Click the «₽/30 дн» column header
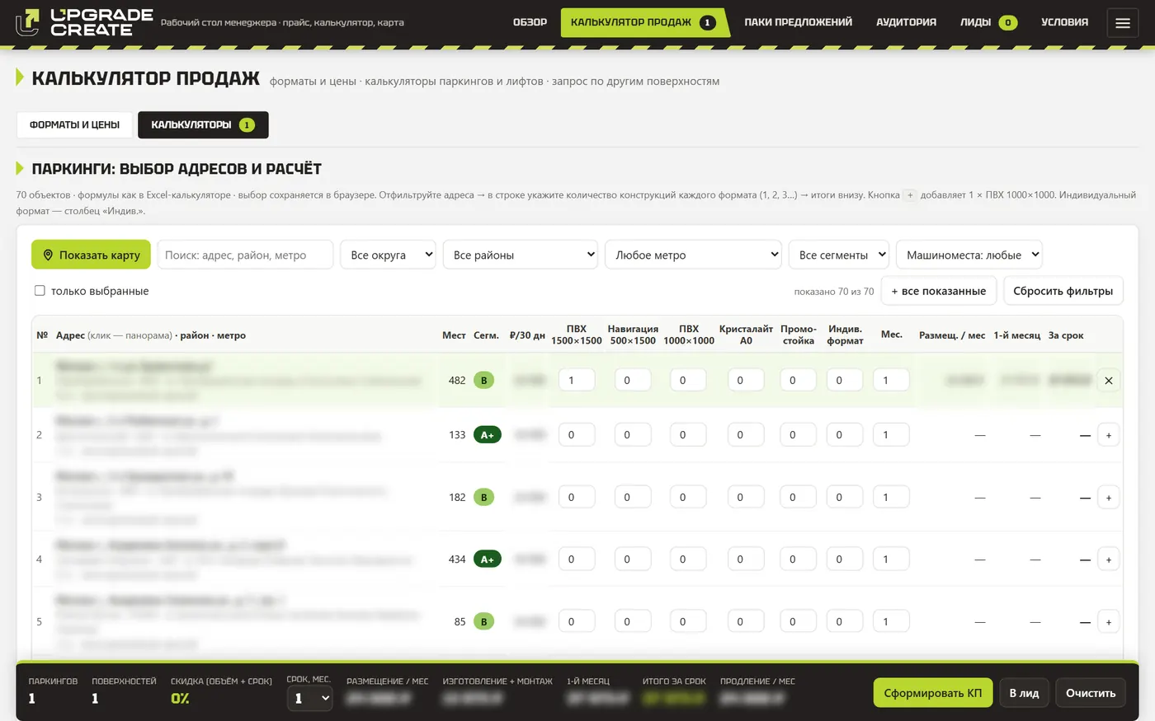Screen dimensions: 1155x721 [x=527, y=335]
